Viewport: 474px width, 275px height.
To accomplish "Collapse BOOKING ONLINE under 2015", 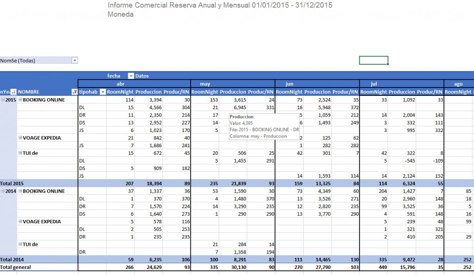I will 20,100.
